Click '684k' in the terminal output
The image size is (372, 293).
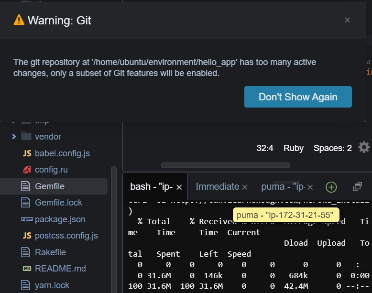[x=298, y=275]
